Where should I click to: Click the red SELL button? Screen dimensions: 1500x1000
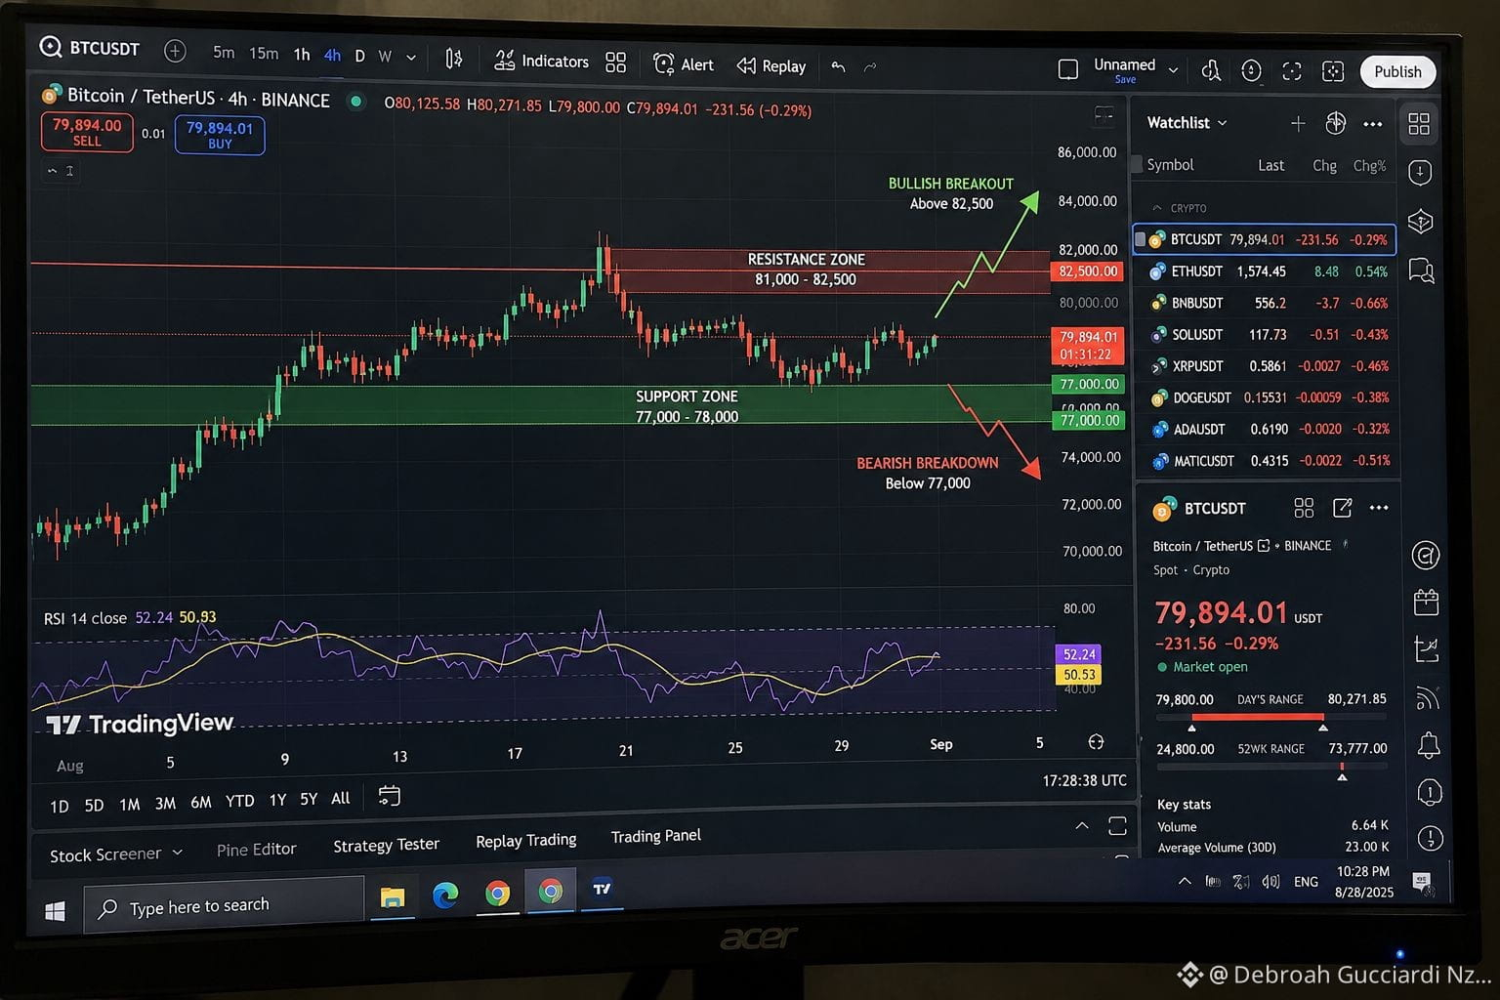87,132
